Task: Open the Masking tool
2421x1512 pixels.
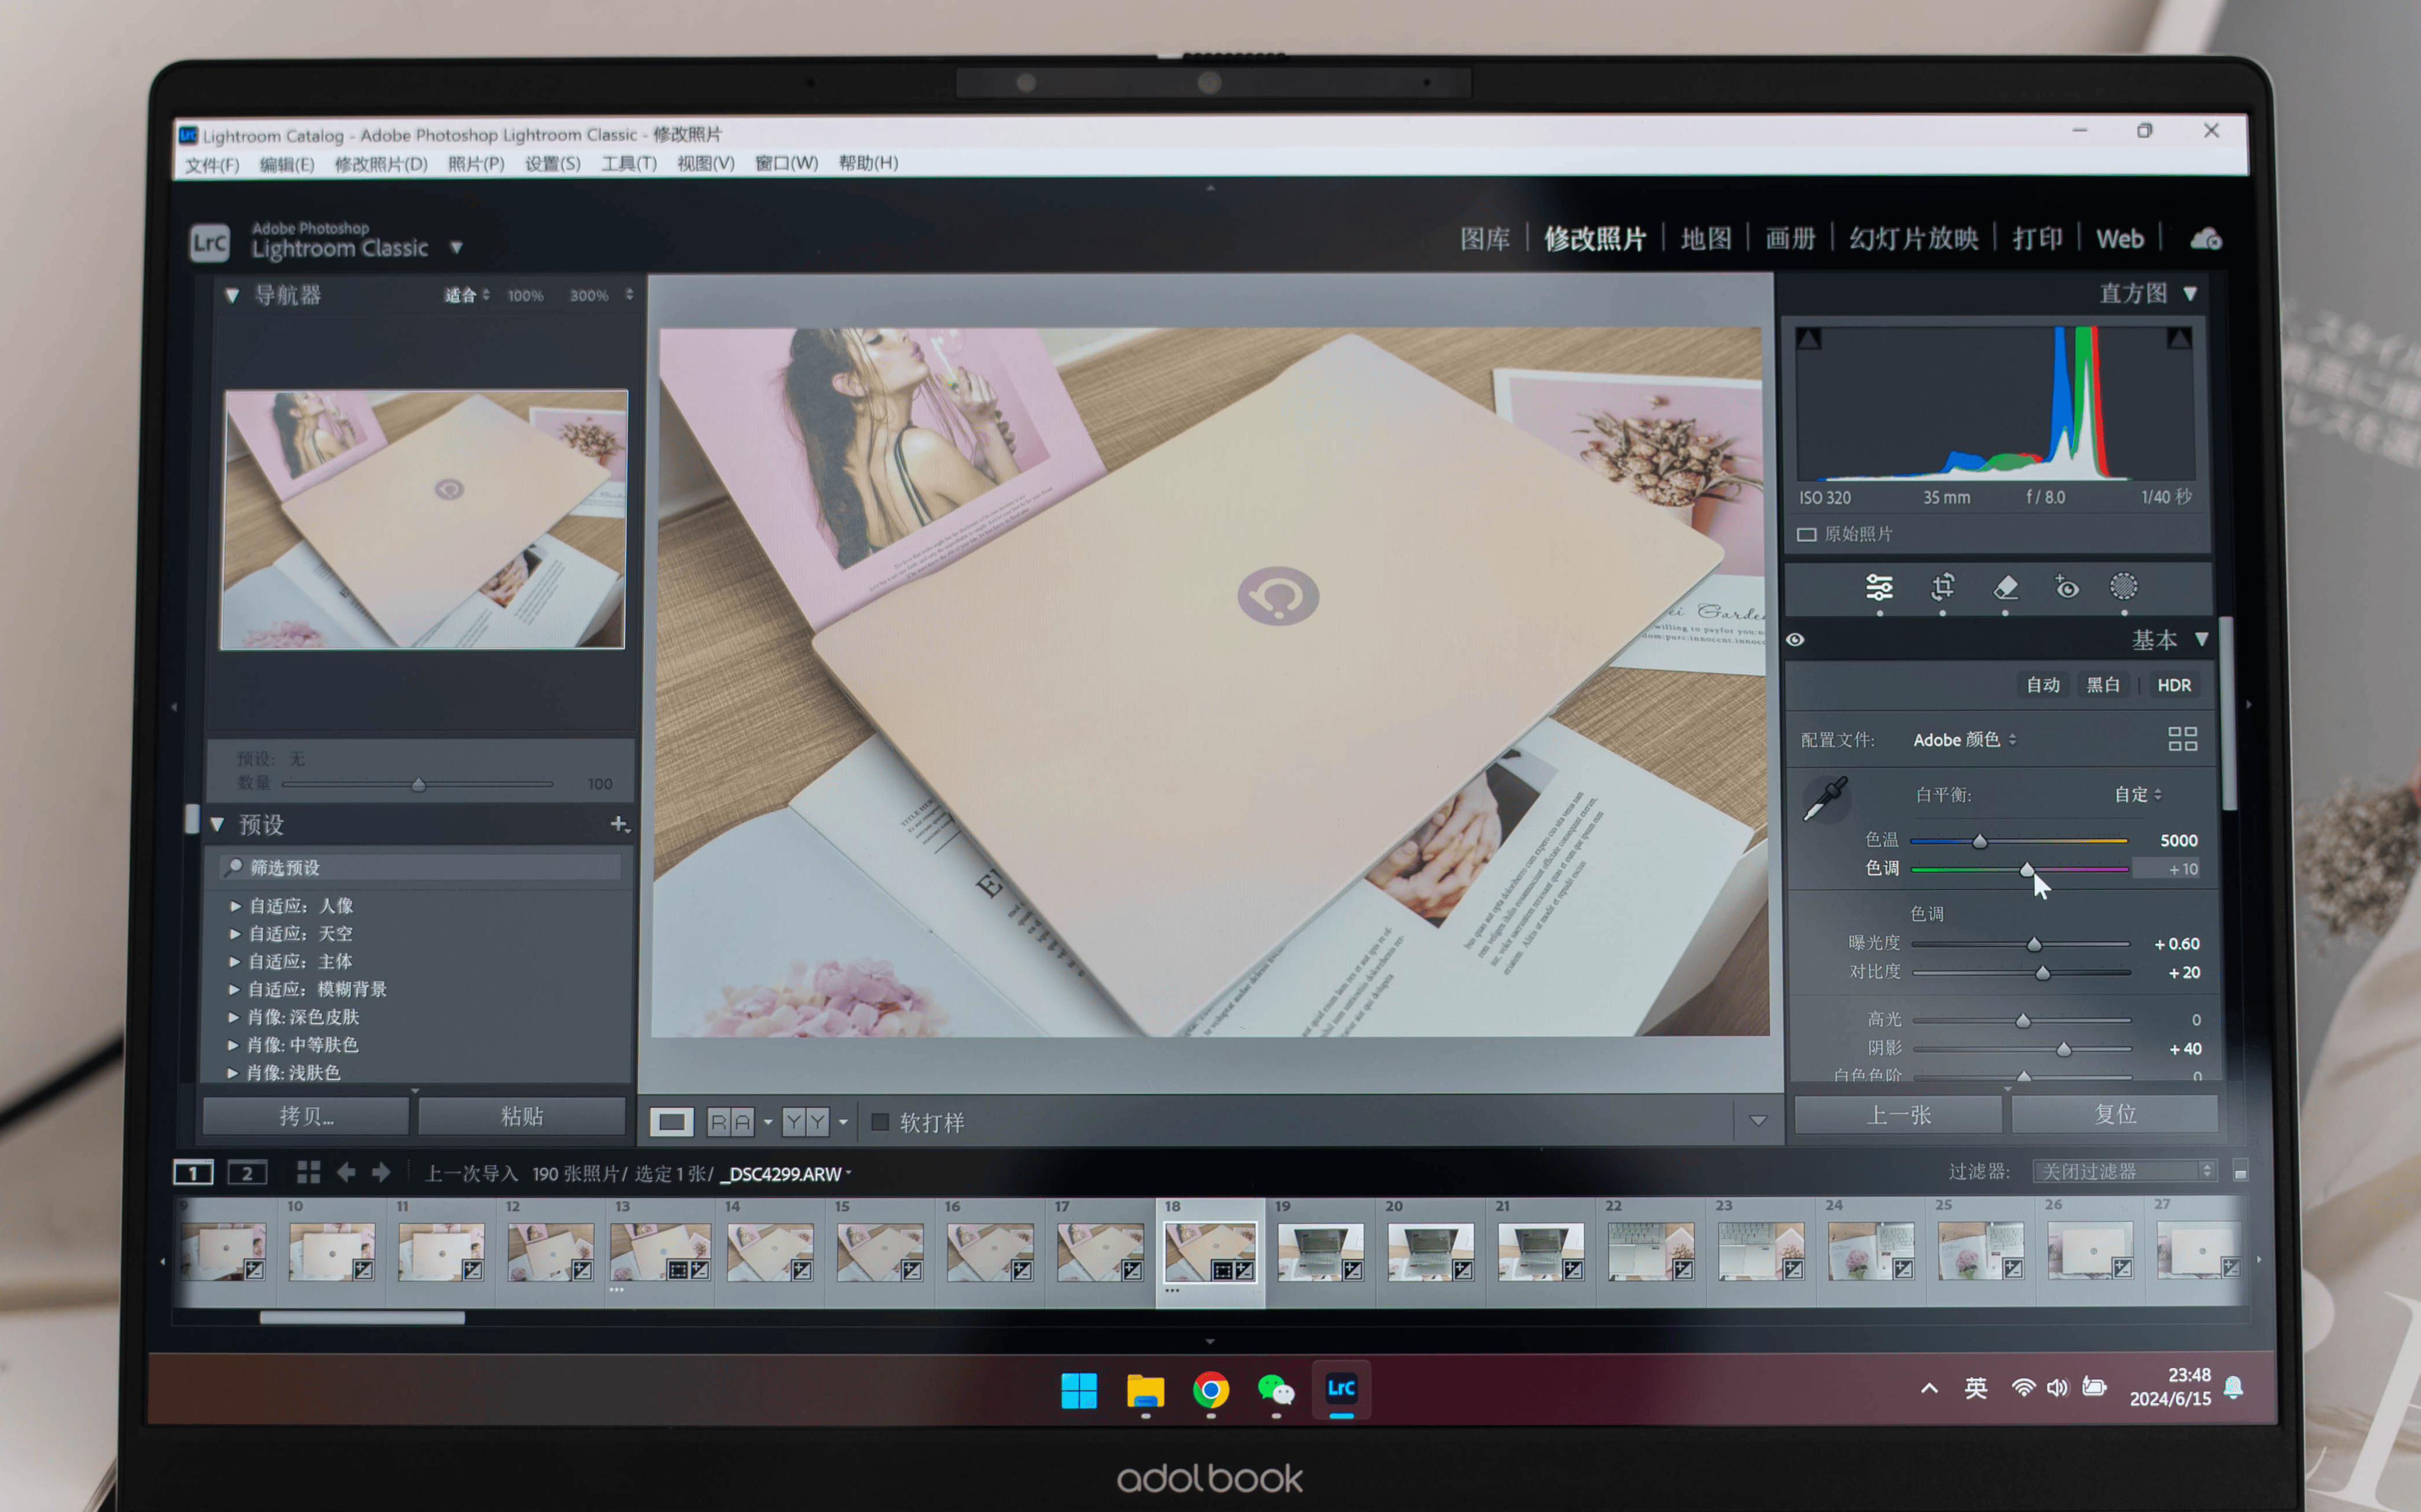Action: [x=2123, y=586]
